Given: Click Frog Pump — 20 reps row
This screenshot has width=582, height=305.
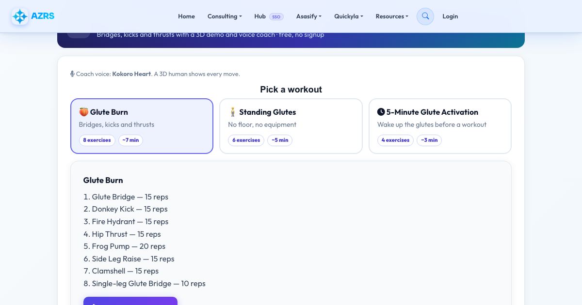Looking at the screenshot, I should [x=129, y=246].
